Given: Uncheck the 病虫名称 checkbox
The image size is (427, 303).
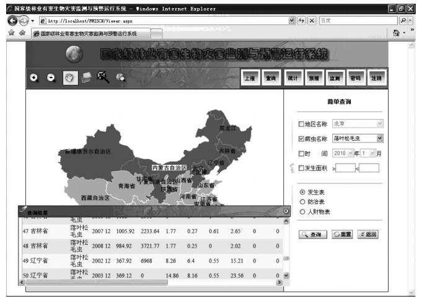Looking at the screenshot, I should (x=302, y=139).
